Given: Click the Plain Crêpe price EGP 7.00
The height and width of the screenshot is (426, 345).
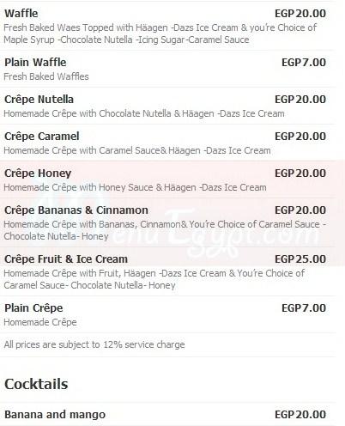Looking at the screenshot, I should click(304, 308).
